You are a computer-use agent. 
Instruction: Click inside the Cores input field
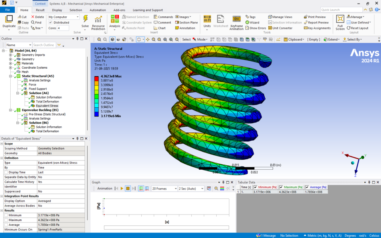[63, 28]
